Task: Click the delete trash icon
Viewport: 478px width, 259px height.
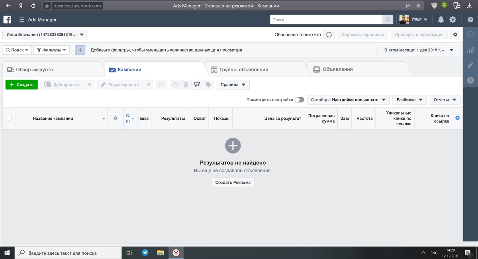Action: pos(186,85)
